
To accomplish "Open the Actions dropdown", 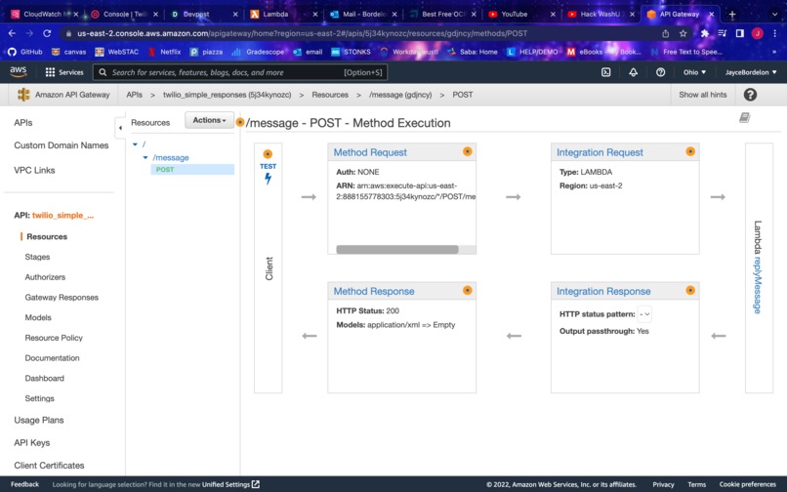I will pyautogui.click(x=209, y=120).
